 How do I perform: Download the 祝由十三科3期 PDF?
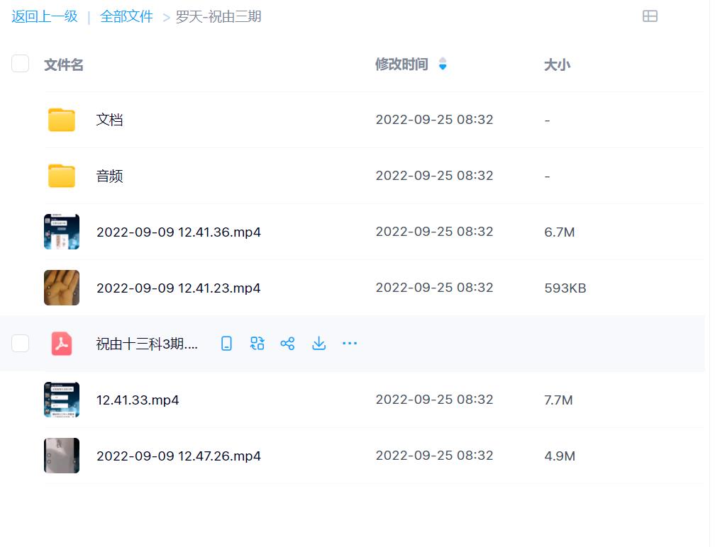point(318,343)
